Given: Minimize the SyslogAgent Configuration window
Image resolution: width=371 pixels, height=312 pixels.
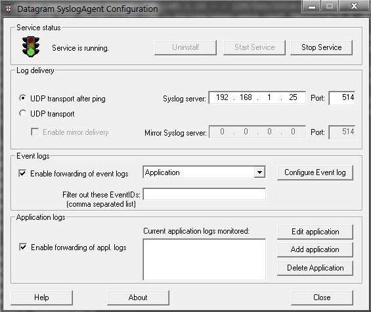Looking at the screenshot, I should [x=312, y=6].
